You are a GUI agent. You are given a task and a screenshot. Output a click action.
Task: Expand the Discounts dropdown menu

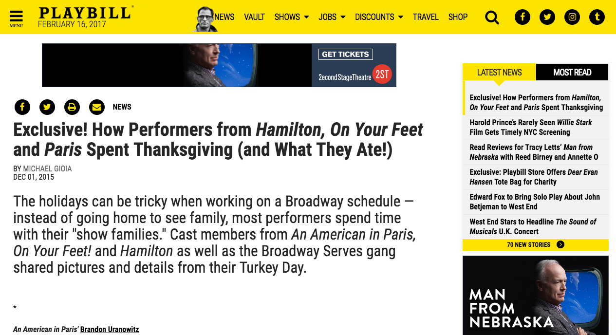(x=379, y=17)
